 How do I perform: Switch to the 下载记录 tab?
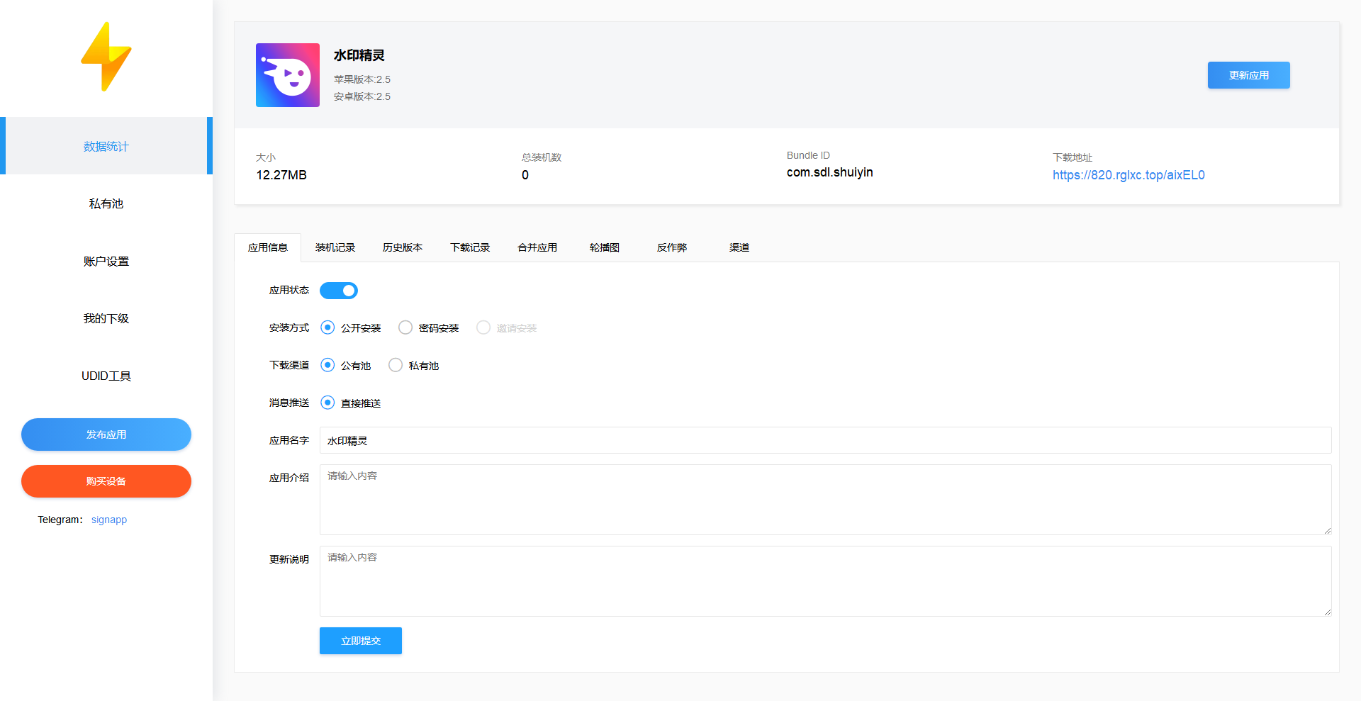coord(470,247)
